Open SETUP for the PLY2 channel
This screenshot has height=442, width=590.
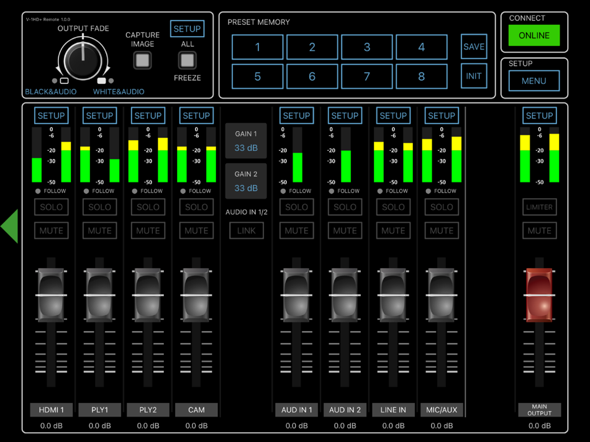coord(148,115)
